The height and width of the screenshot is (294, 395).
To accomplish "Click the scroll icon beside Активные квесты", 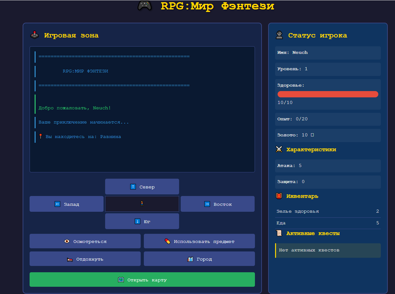I will pos(279,233).
